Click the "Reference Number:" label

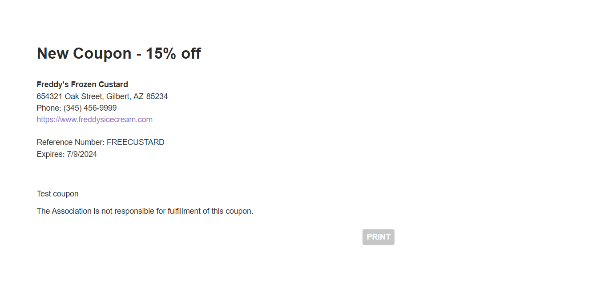point(71,142)
